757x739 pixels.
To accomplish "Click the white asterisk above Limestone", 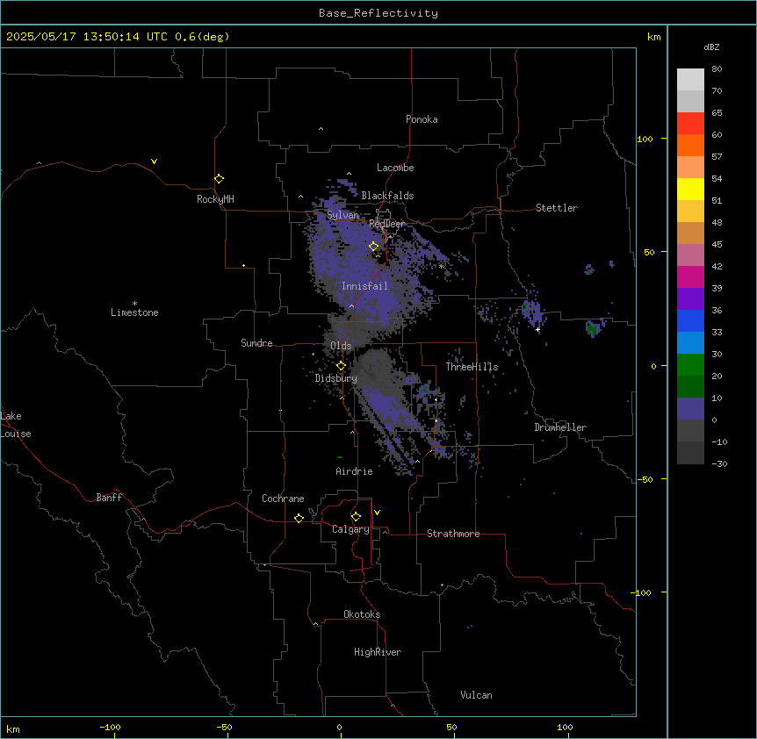I will [x=134, y=304].
